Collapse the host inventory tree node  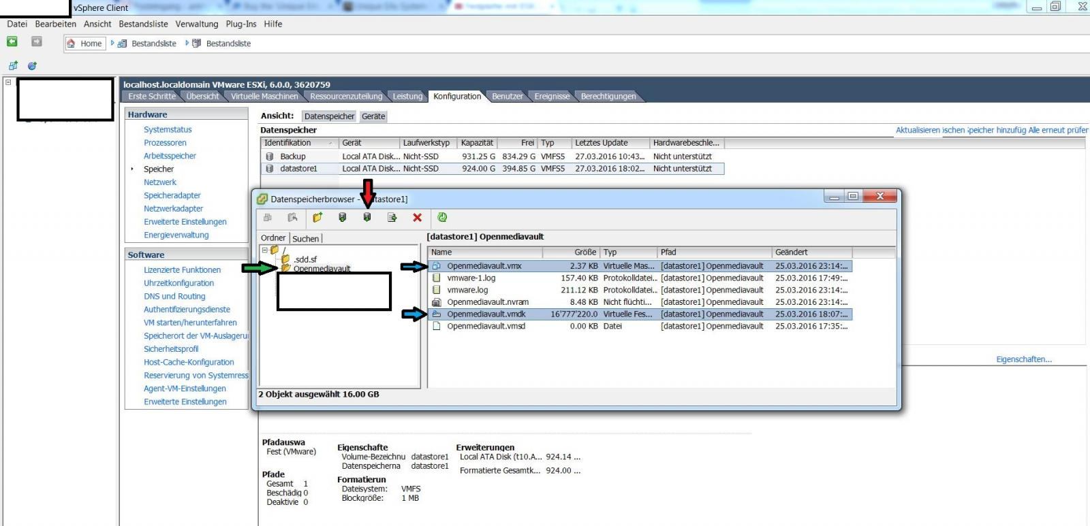[8, 82]
